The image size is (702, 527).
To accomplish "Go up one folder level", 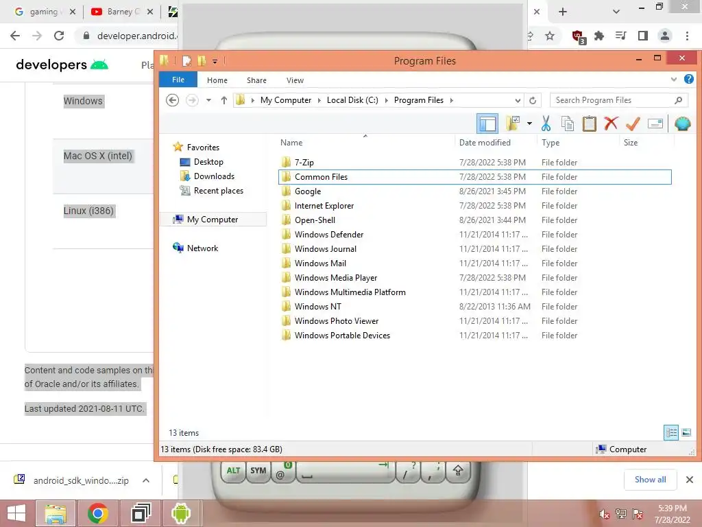I will tap(224, 100).
